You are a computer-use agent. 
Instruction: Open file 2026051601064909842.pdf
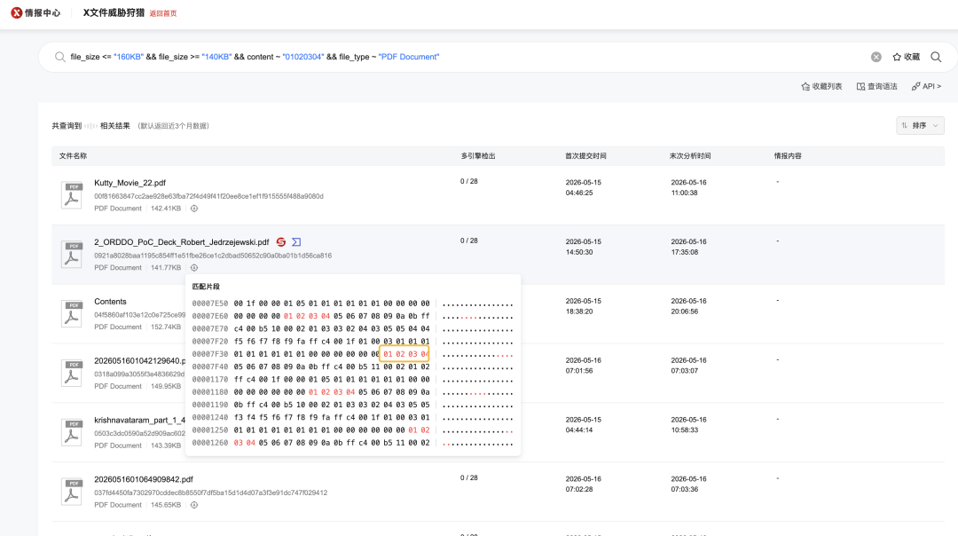coord(144,479)
